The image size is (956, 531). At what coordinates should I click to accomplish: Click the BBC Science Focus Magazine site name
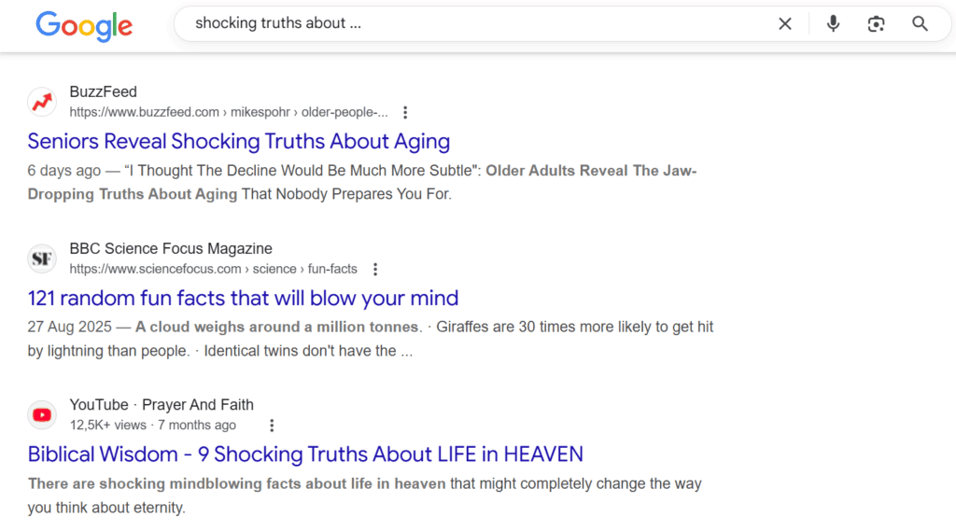click(x=171, y=248)
